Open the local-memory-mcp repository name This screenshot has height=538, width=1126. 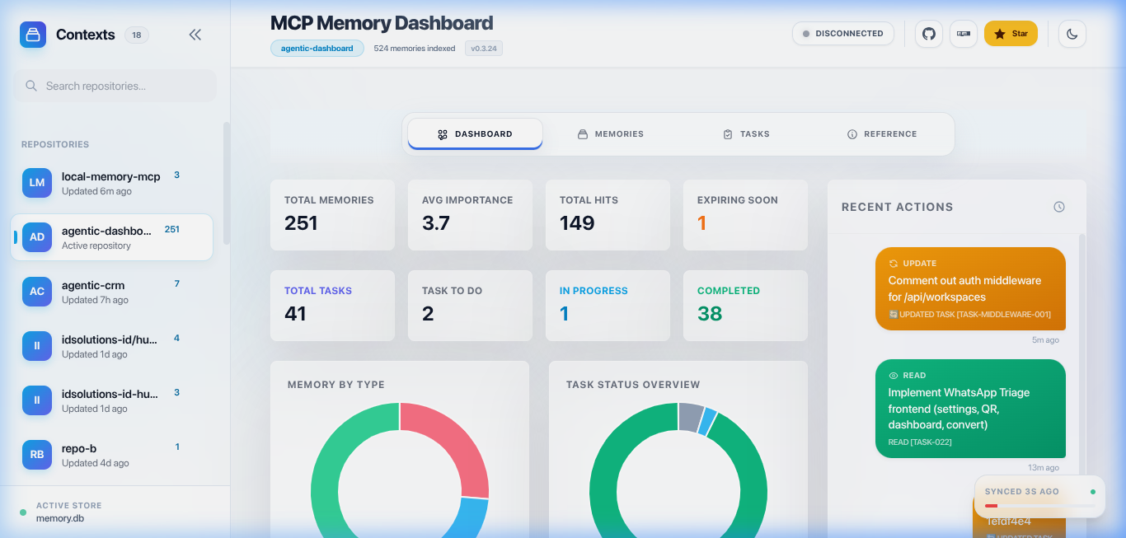pos(111,176)
